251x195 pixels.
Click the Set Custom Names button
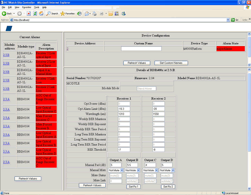pos(171,63)
